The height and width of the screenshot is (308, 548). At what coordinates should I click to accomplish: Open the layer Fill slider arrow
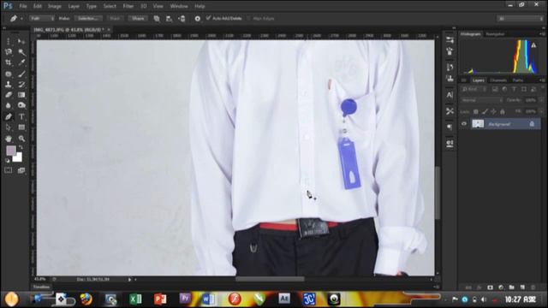(541, 112)
